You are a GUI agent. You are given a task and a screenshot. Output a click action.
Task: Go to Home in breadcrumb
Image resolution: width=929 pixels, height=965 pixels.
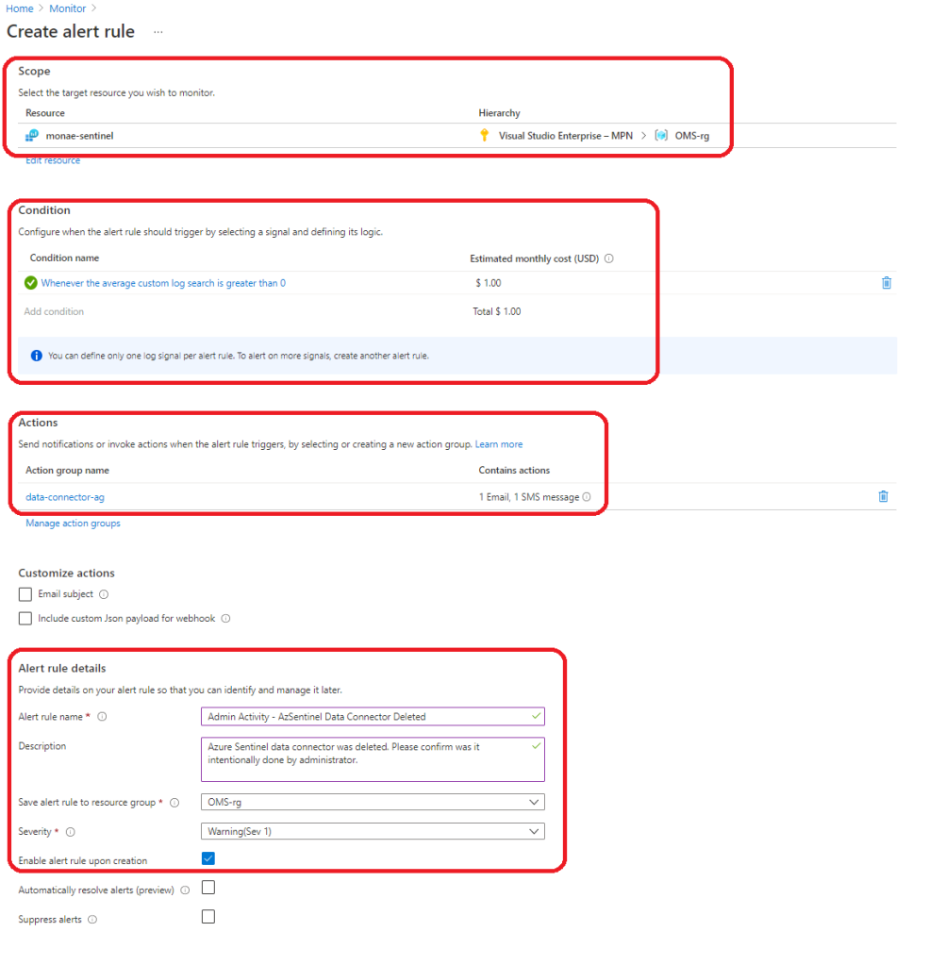click(x=20, y=8)
